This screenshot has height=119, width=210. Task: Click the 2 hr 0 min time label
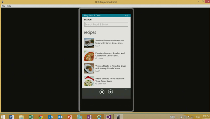pos(101,84)
